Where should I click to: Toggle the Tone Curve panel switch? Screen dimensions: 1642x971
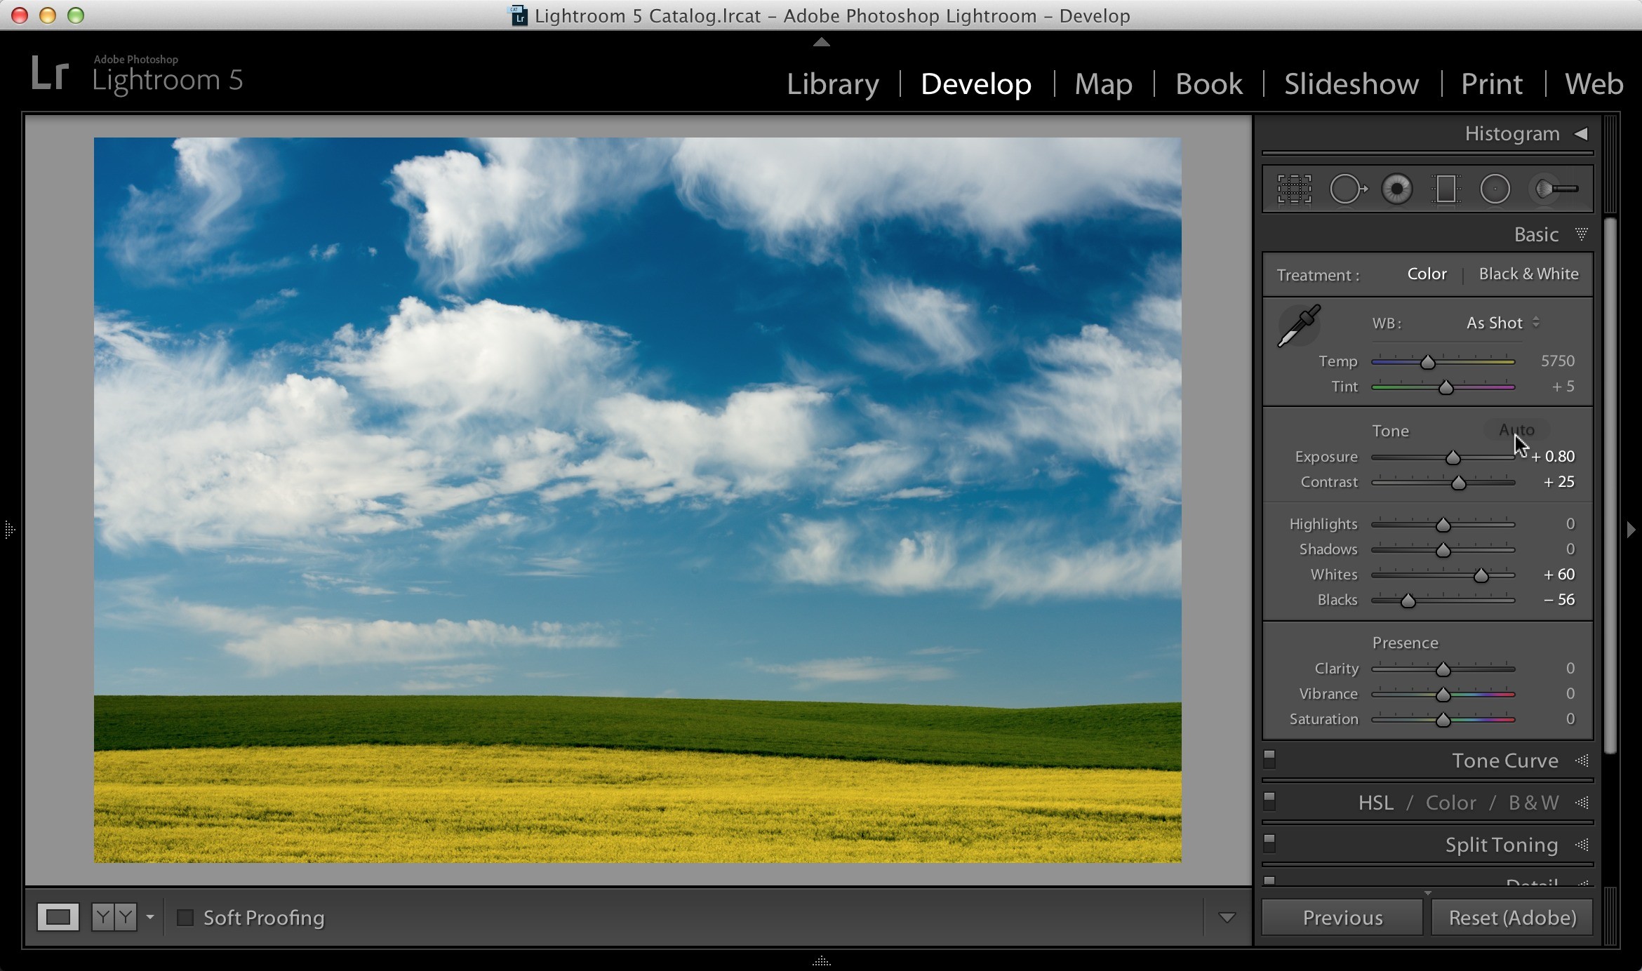click(x=1269, y=759)
